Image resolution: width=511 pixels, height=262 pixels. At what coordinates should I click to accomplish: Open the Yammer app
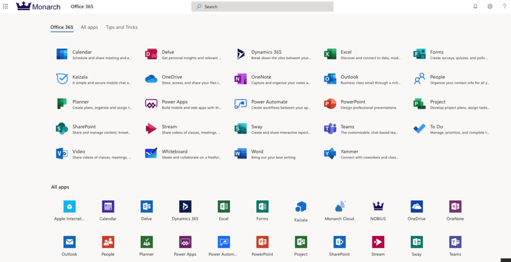pyautogui.click(x=361, y=154)
